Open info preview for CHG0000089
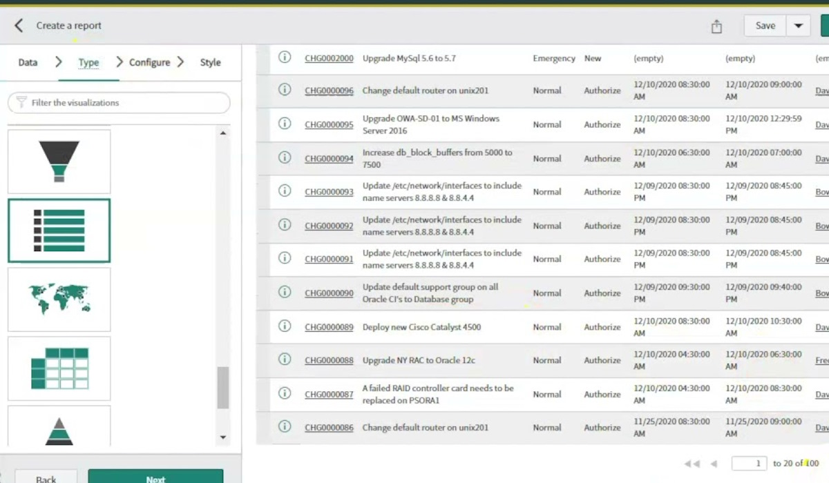 [x=284, y=326]
